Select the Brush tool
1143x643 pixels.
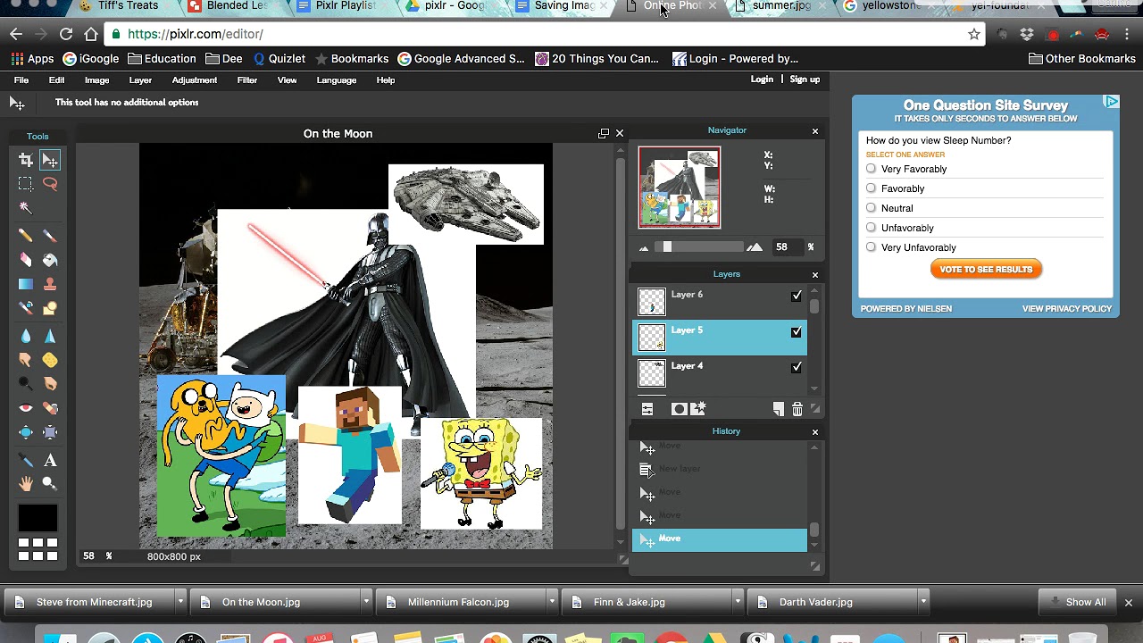50,236
